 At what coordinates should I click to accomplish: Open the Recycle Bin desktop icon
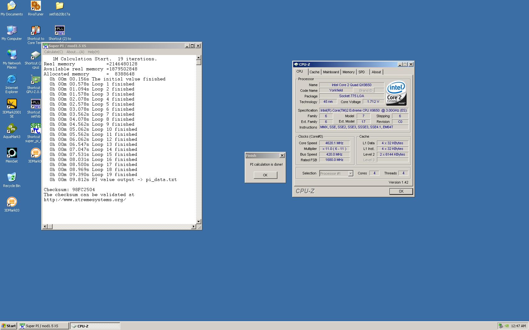pyautogui.click(x=12, y=180)
